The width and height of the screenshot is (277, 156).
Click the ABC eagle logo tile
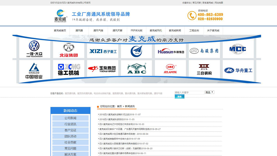(x=136, y=68)
